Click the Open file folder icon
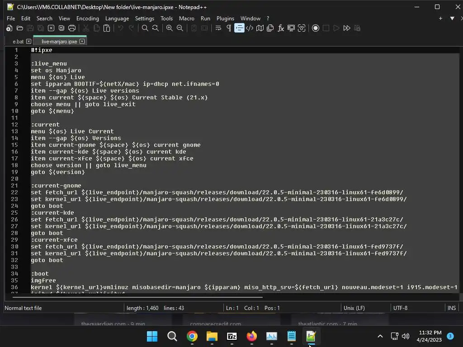Viewport: 463px width, 347px height. (x=20, y=28)
